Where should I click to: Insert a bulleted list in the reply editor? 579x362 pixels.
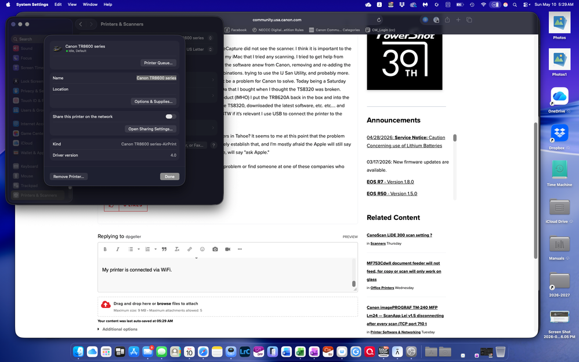pyautogui.click(x=131, y=249)
